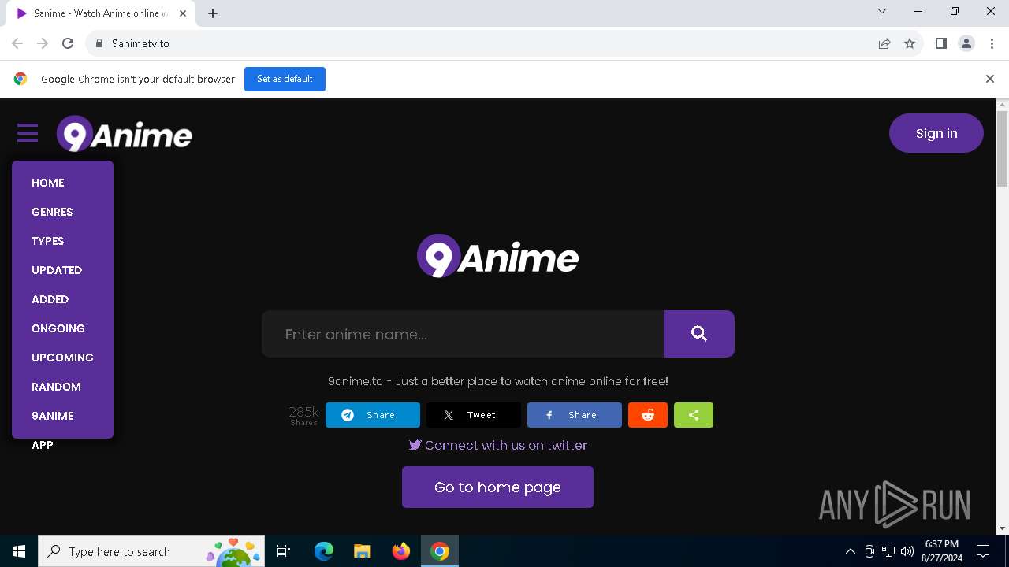Viewport: 1009px width, 567px height.
Task: Click the 9anime browser tab
Action: [102, 13]
